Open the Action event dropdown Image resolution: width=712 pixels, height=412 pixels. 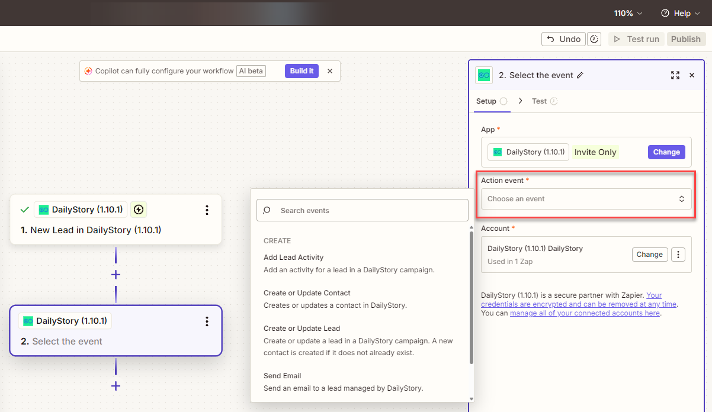(586, 199)
